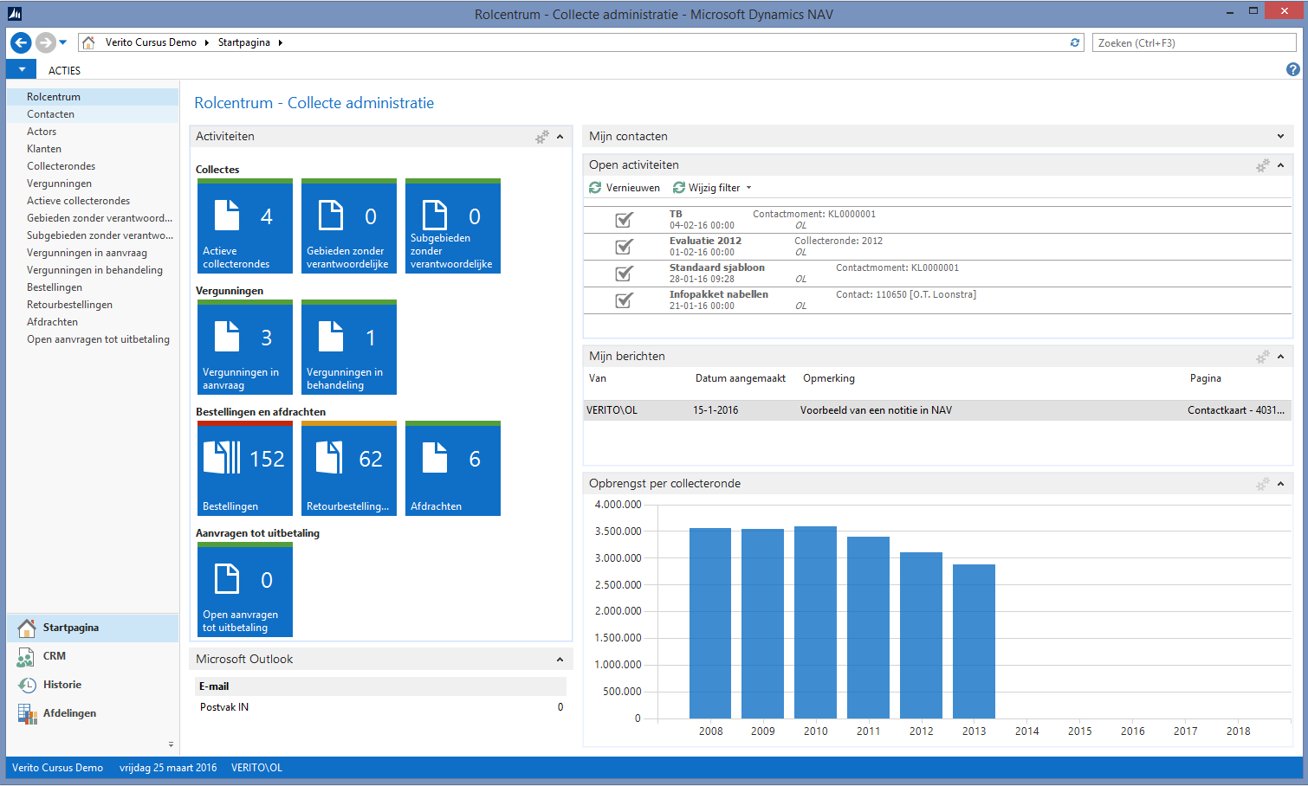The width and height of the screenshot is (1308, 786).
Task: Open the Vergunningen in behandeling tile
Action: [x=349, y=347]
